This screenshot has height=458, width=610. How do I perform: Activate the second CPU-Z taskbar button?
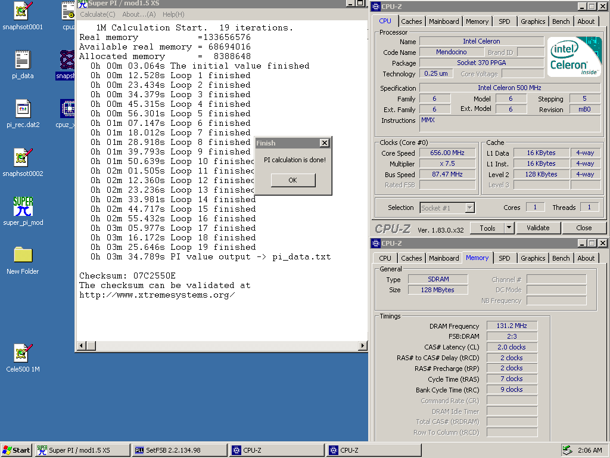[x=374, y=450]
